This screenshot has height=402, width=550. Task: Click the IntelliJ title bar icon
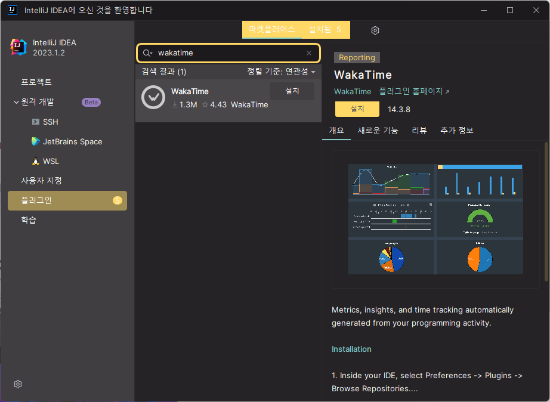click(13, 10)
